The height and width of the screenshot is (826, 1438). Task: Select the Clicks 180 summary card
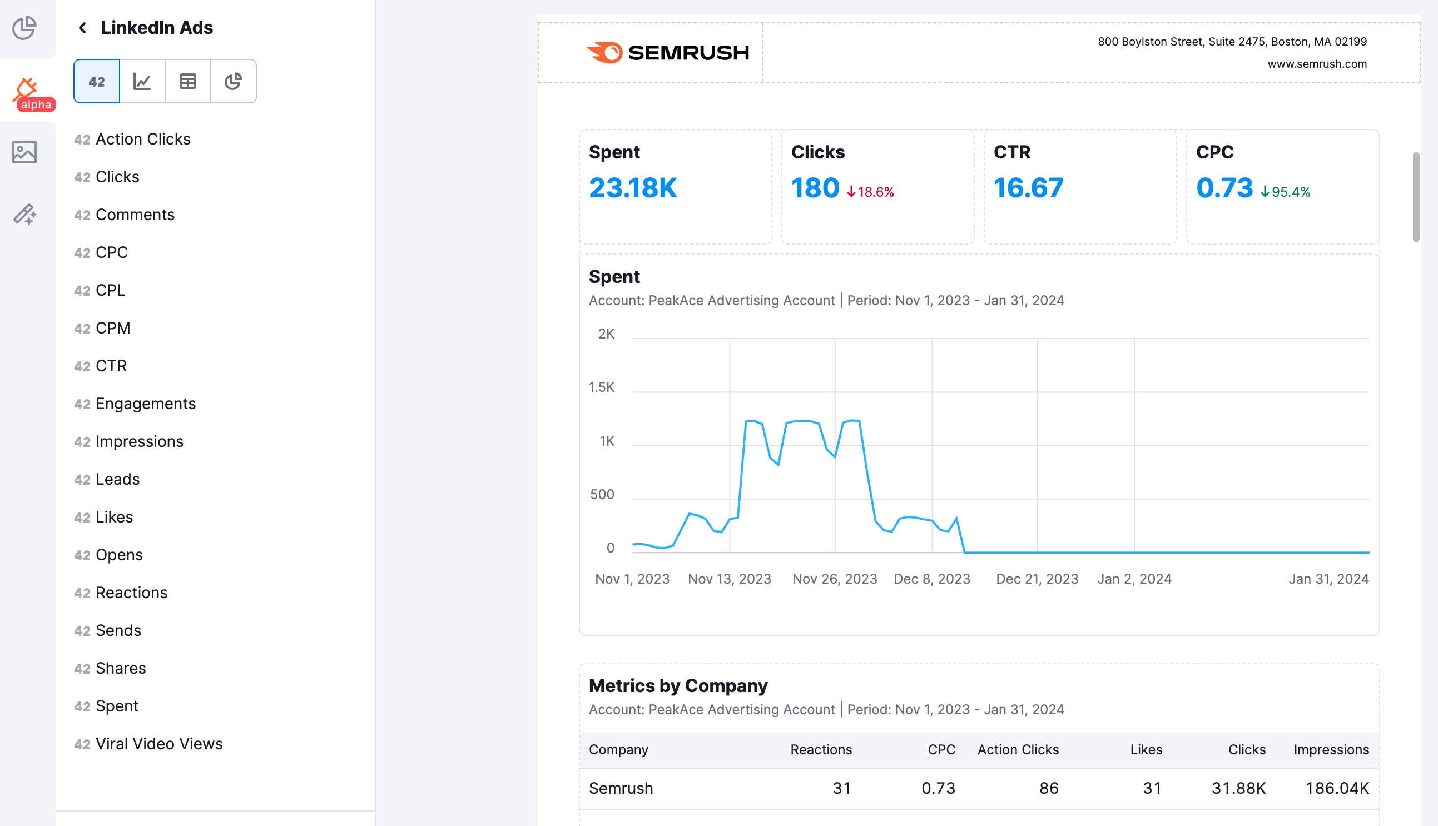pos(877,187)
